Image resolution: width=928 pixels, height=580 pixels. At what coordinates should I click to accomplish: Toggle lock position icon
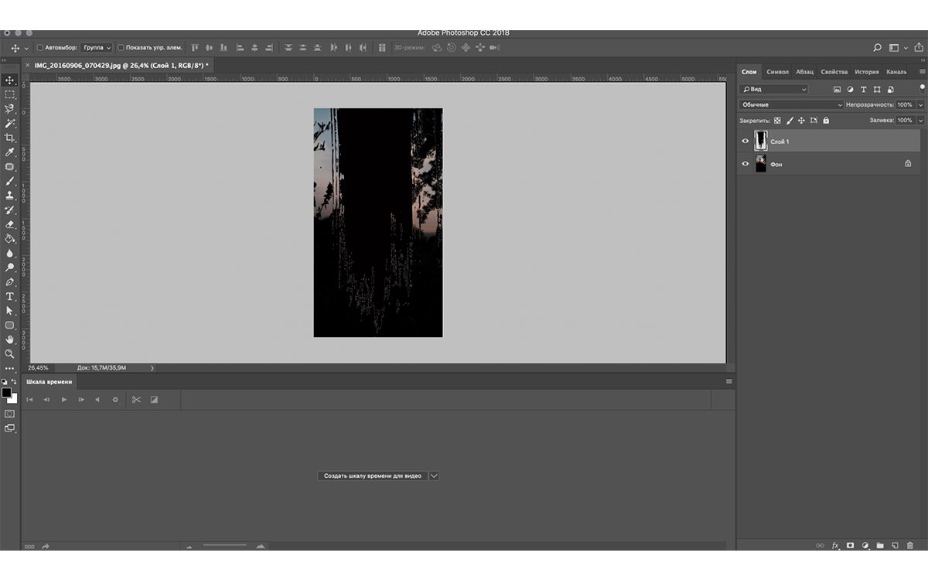click(x=801, y=121)
